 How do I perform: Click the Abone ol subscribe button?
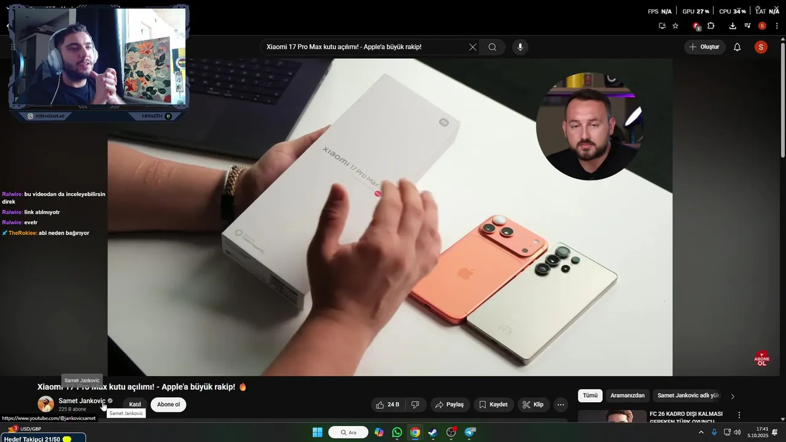[x=168, y=405]
